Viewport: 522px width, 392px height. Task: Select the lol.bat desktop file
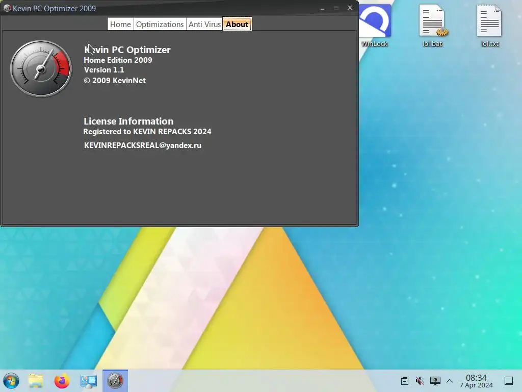432,26
